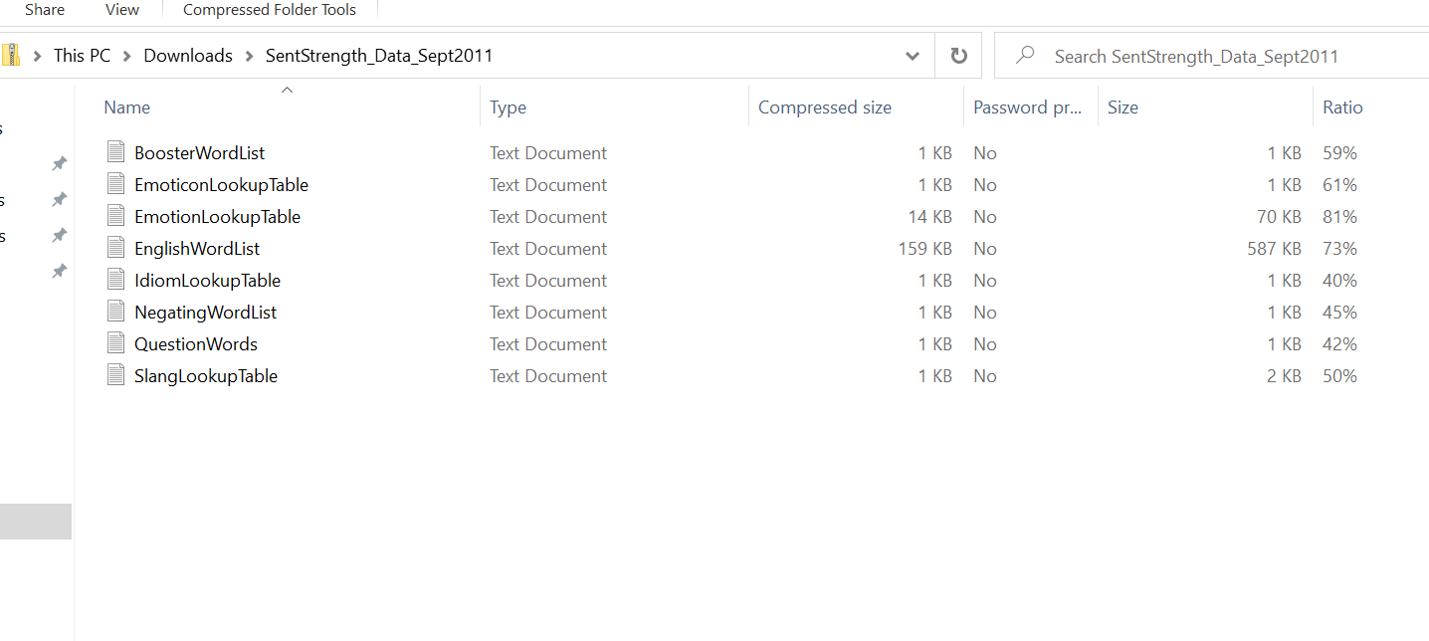Click the EmoticonLookupTable text document icon

117,185
